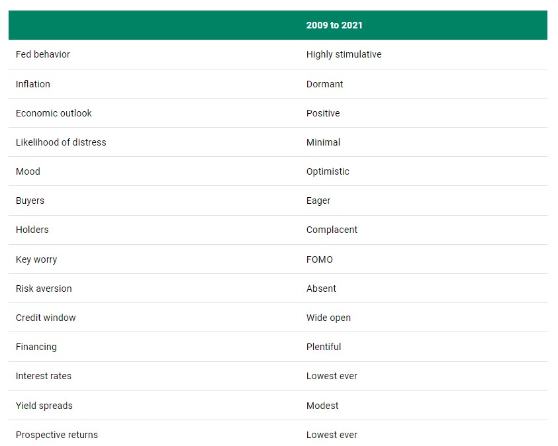Click the '2009 to 2021' column header
This screenshot has width=558, height=446.
pyautogui.click(x=334, y=25)
